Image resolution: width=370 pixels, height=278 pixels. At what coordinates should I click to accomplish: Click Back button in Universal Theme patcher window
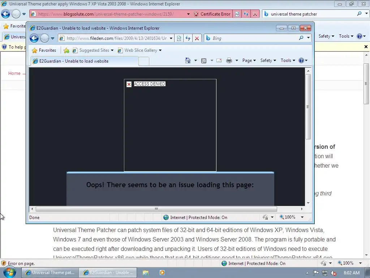pyautogui.click(x=5, y=14)
